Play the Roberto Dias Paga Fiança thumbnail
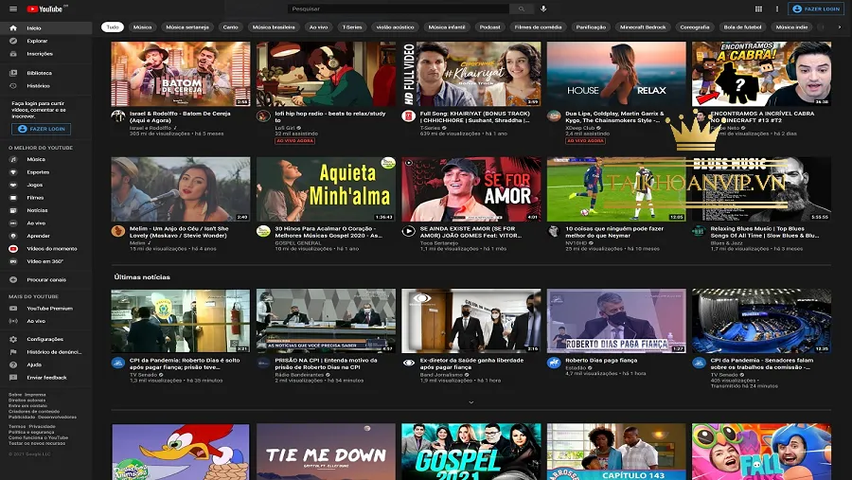The image size is (852, 480). click(x=616, y=321)
